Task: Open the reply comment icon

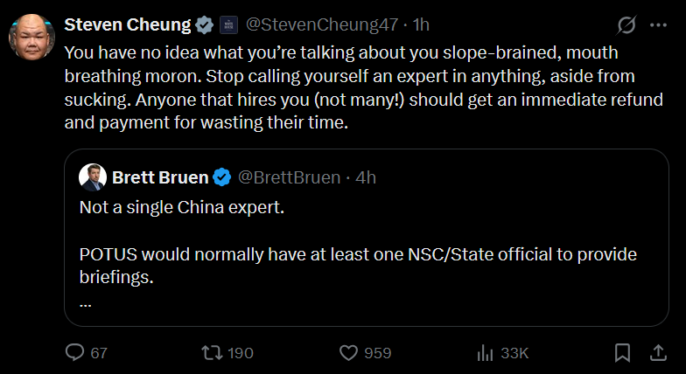Action: click(74, 352)
